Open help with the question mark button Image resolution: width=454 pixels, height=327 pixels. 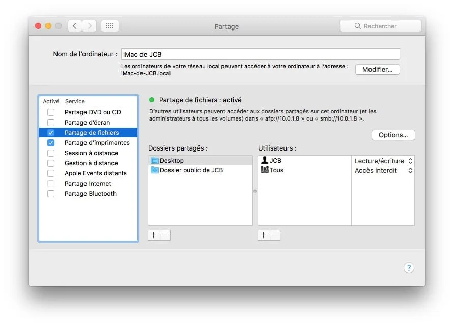[409, 267]
